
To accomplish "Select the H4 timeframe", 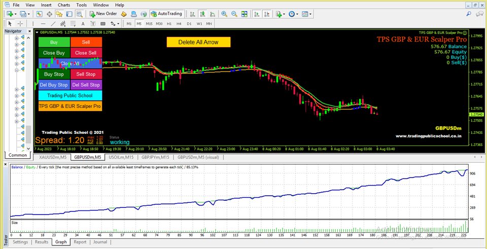I will click(x=179, y=24).
